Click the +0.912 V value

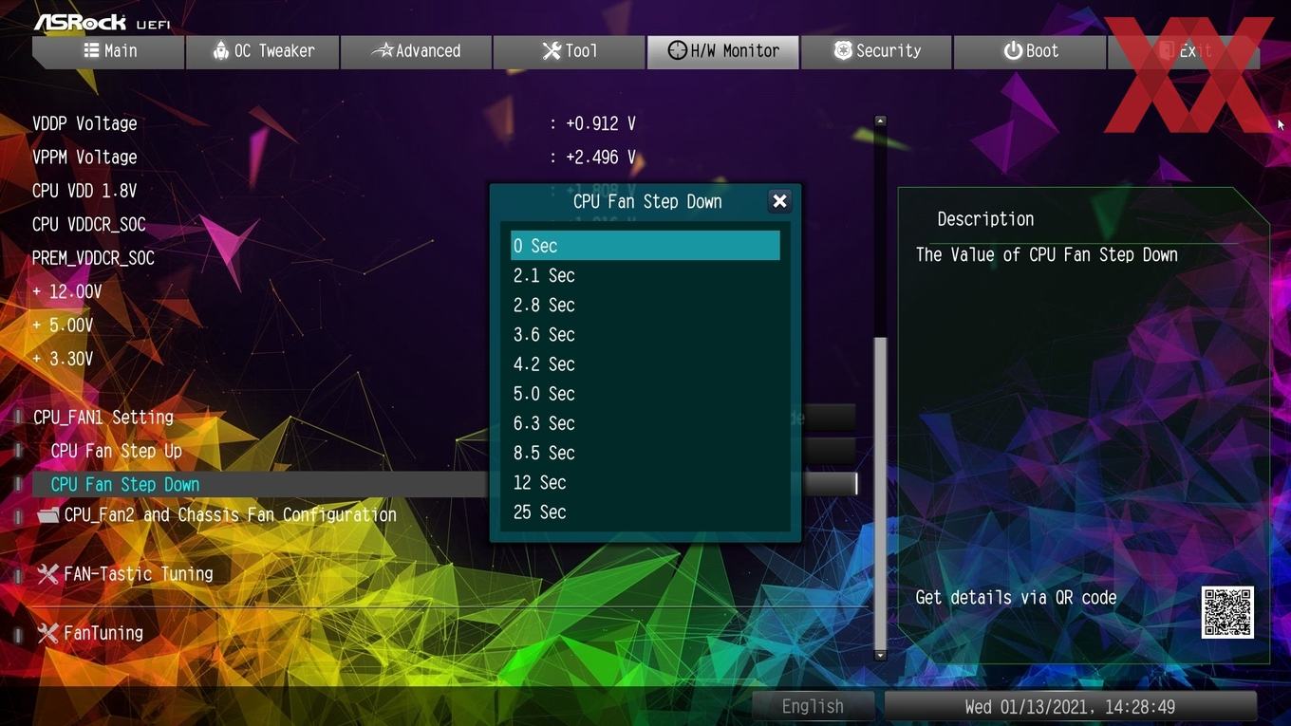click(601, 124)
